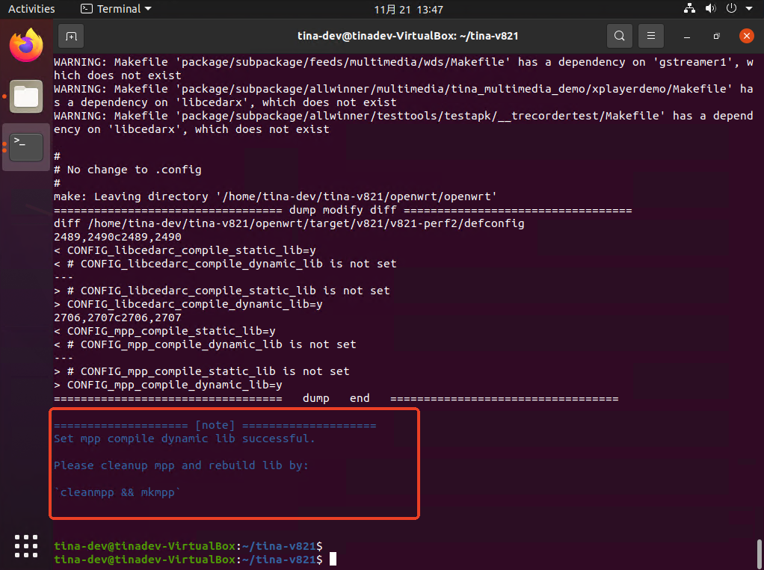The image size is (764, 570).
Task: Click the Activities button
Action: pos(31,9)
